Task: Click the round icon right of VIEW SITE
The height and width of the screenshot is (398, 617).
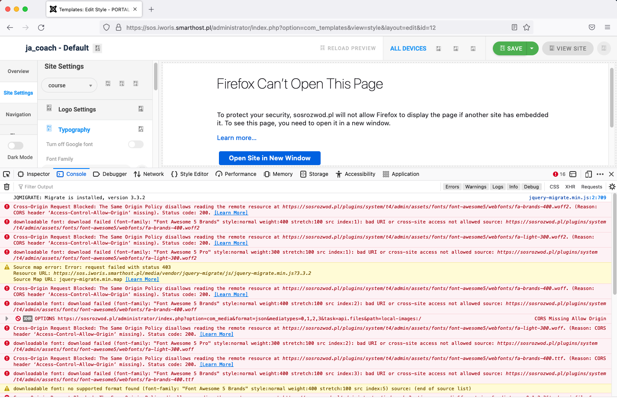Action: (x=604, y=48)
